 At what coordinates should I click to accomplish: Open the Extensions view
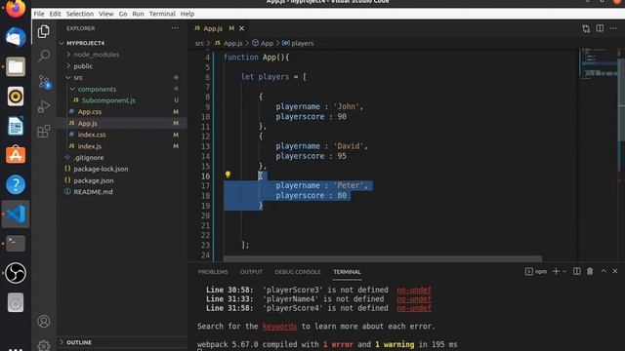(x=44, y=132)
